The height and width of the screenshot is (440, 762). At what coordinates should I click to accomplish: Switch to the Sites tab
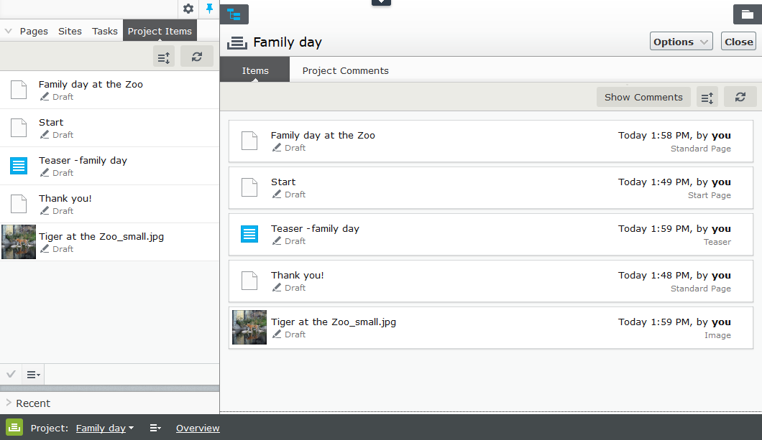coord(70,31)
